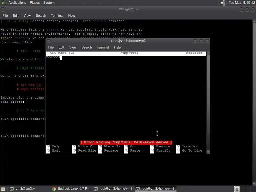Open the Applications menu in top panel

pos(17,2)
